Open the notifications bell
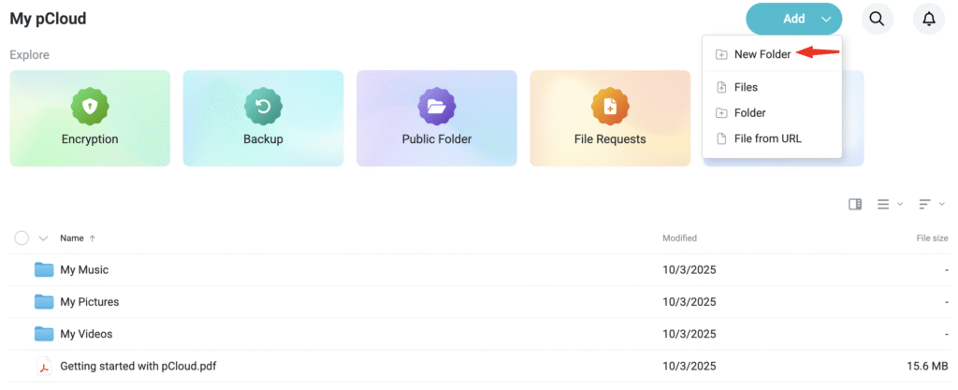The width and height of the screenshot is (958, 390). pyautogui.click(x=928, y=19)
